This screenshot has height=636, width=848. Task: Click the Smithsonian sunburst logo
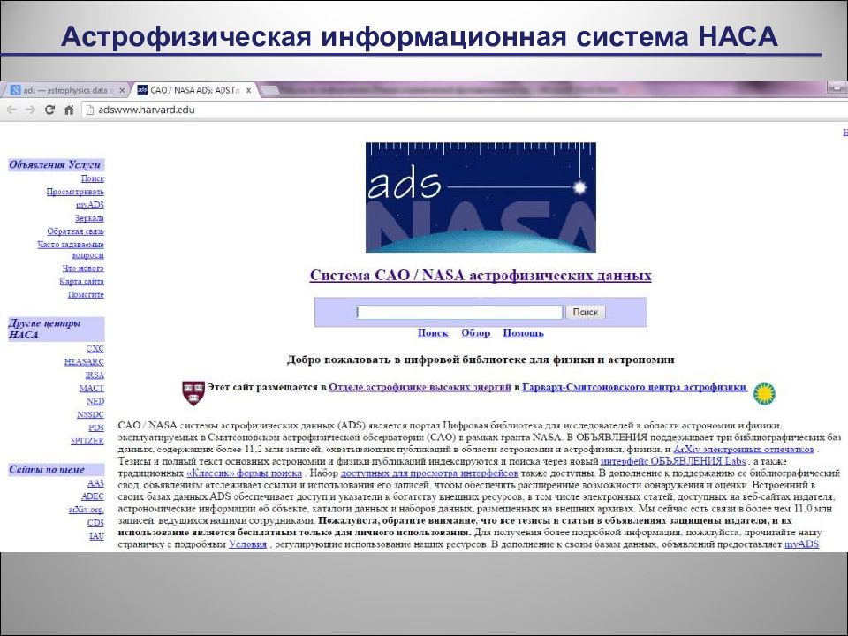764,393
